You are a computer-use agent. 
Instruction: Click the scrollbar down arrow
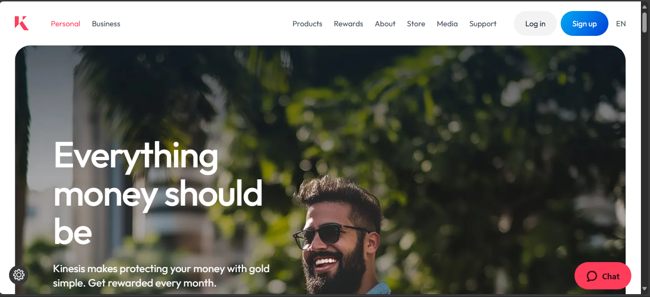[x=645, y=289]
